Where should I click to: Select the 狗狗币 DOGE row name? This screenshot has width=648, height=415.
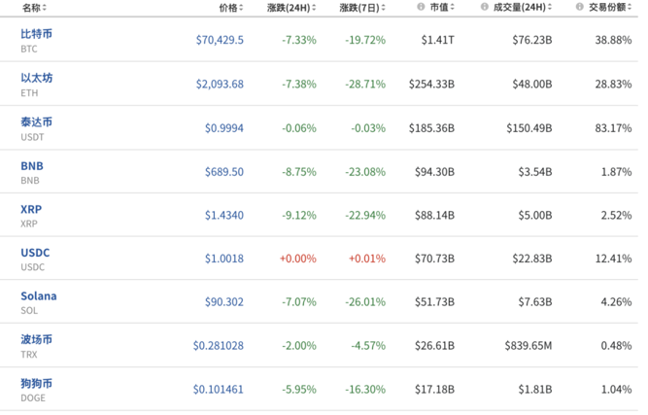click(x=36, y=383)
